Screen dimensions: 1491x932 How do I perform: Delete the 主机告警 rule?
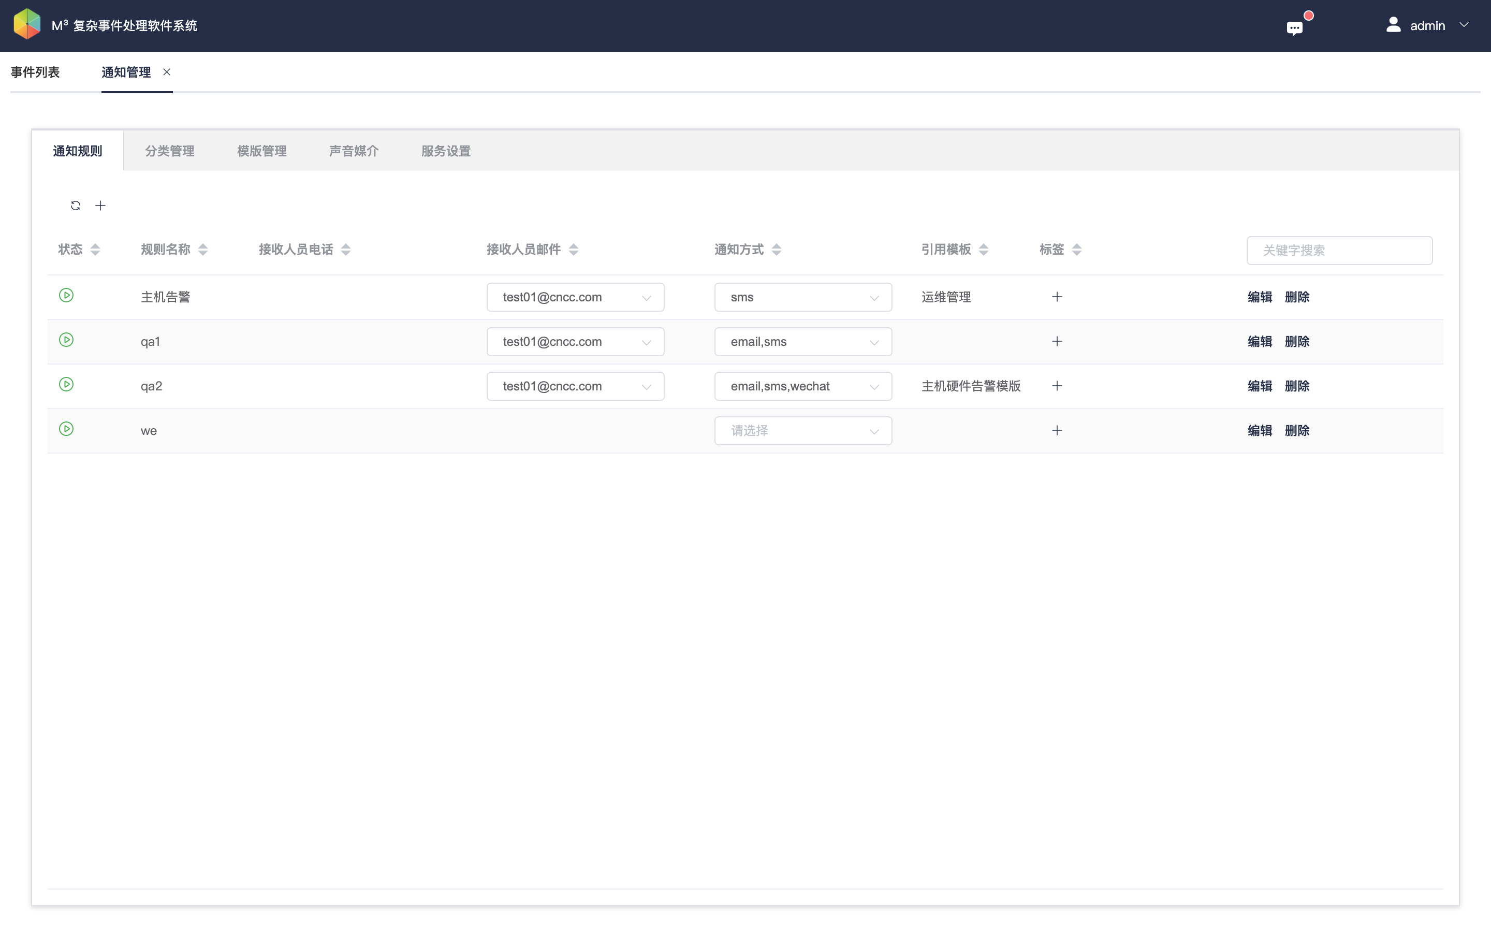tap(1297, 297)
